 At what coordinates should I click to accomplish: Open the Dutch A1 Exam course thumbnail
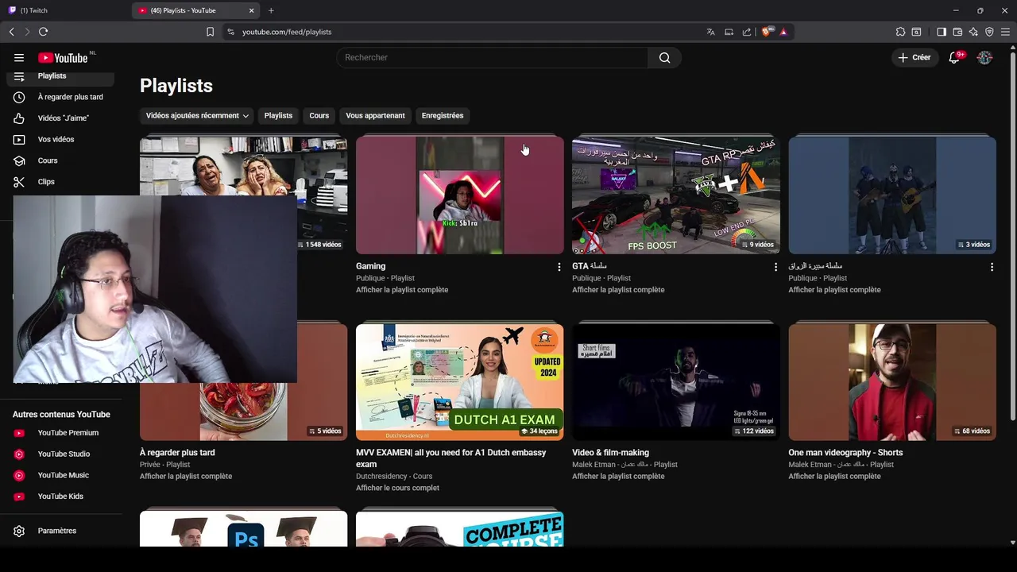tap(460, 382)
